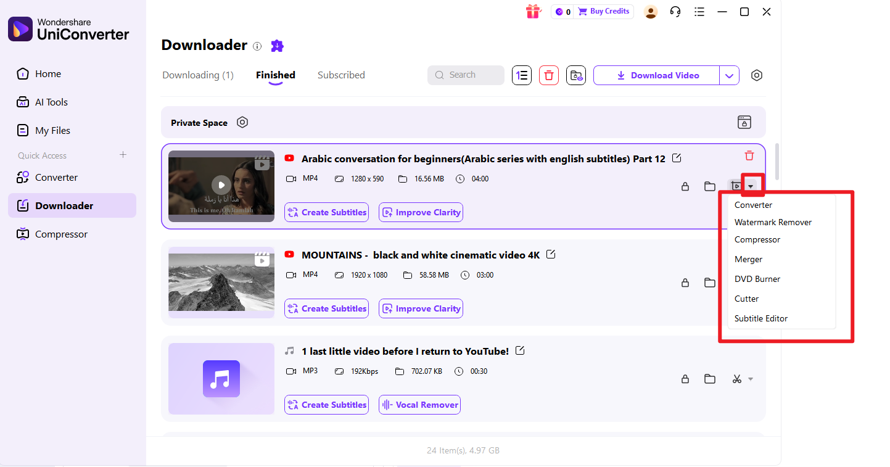
Task: Cut the MP3 file using the scissors icon
Action: pos(738,379)
